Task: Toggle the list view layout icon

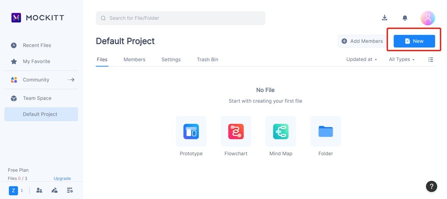Action: pyautogui.click(x=431, y=60)
